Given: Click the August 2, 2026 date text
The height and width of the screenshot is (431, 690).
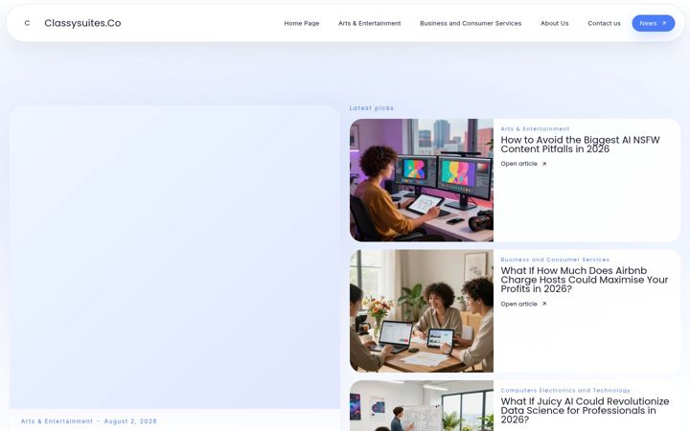Looking at the screenshot, I should click(x=130, y=420).
